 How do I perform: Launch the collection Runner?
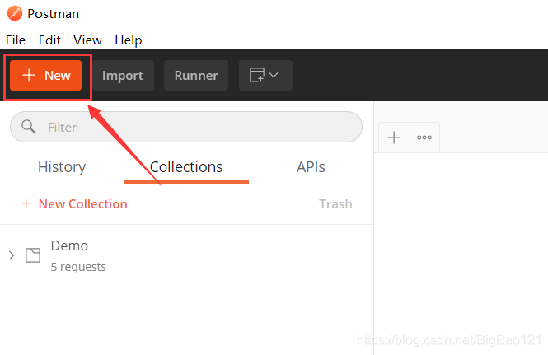click(x=196, y=76)
